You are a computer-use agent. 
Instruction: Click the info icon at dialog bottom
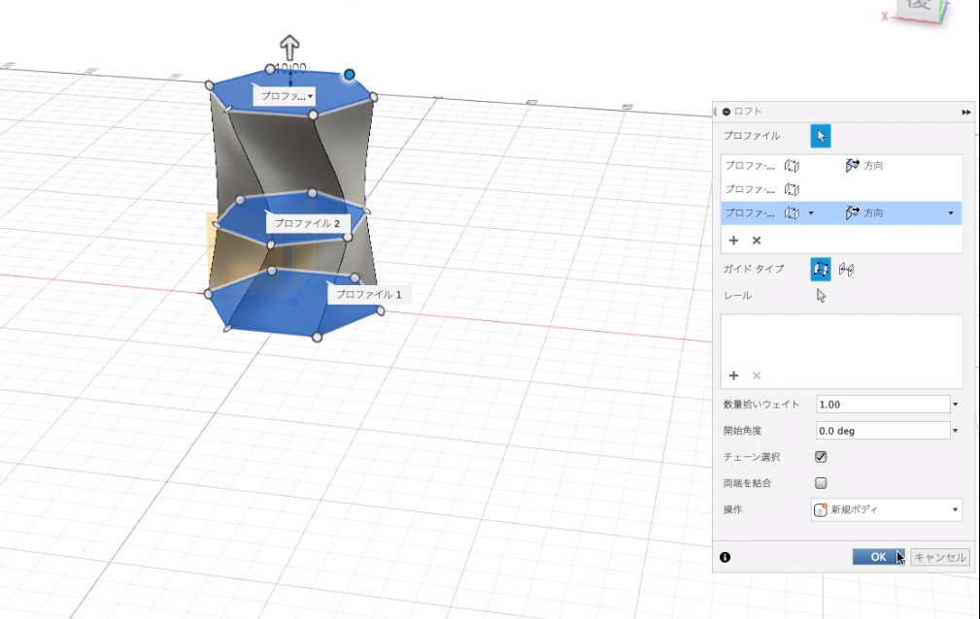click(725, 557)
